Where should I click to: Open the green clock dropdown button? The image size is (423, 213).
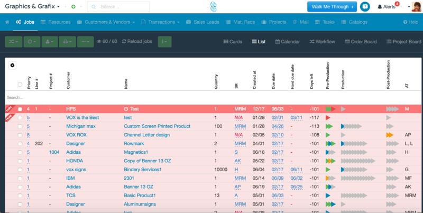[32, 42]
